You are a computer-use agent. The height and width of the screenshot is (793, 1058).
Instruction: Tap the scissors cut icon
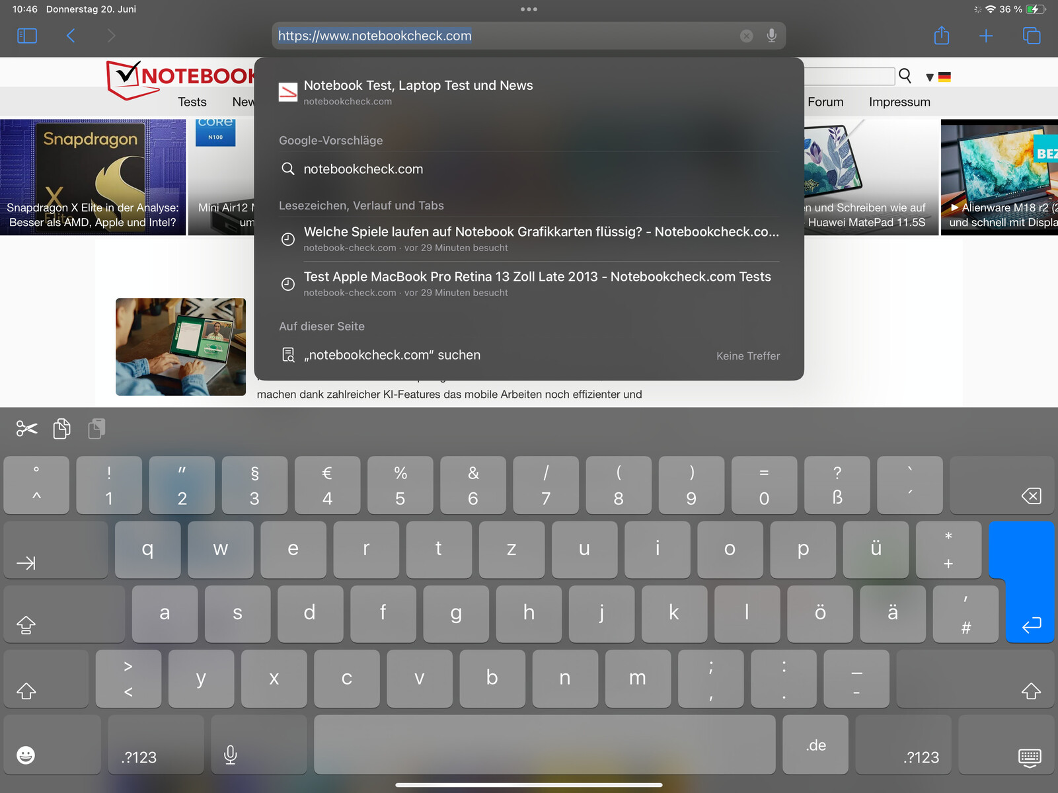27,429
